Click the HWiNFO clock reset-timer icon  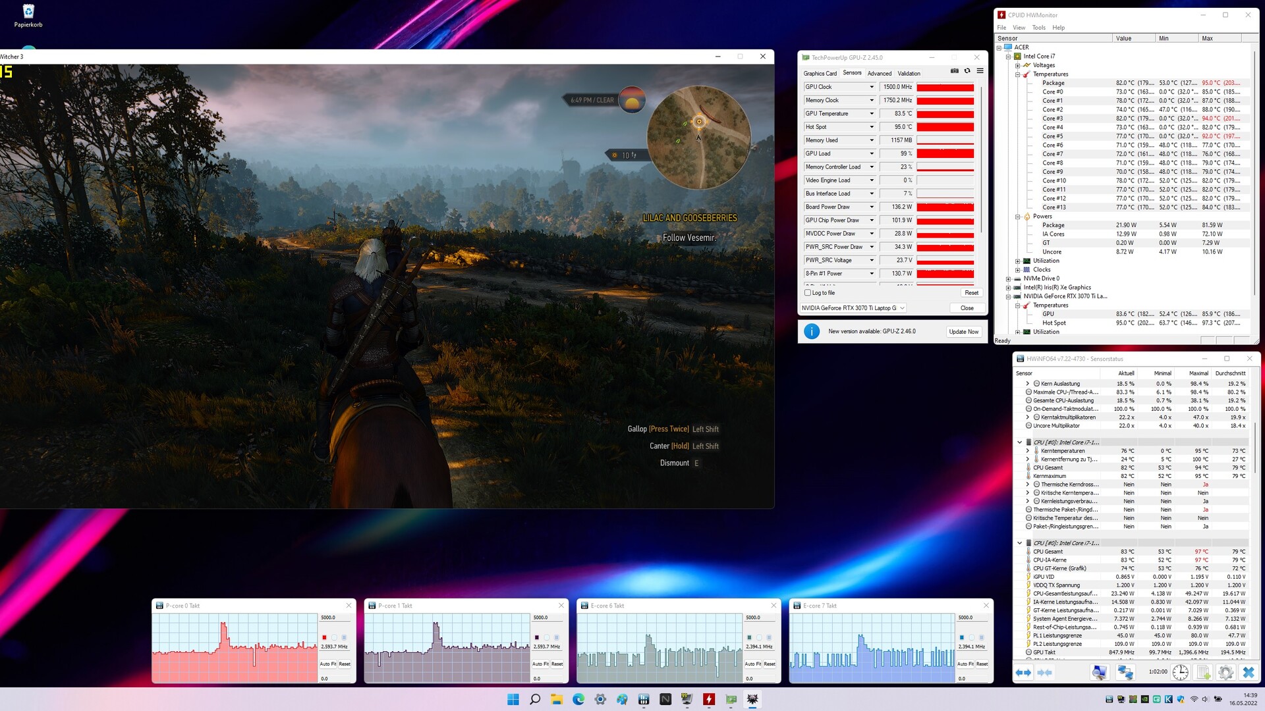click(1180, 672)
